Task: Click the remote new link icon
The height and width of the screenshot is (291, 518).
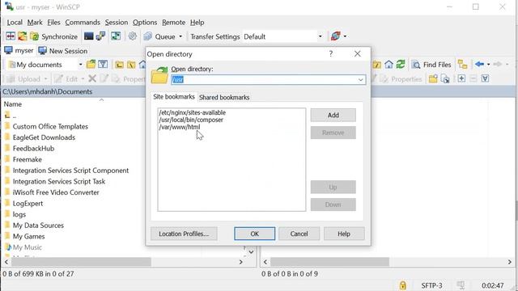Action: click(445, 79)
